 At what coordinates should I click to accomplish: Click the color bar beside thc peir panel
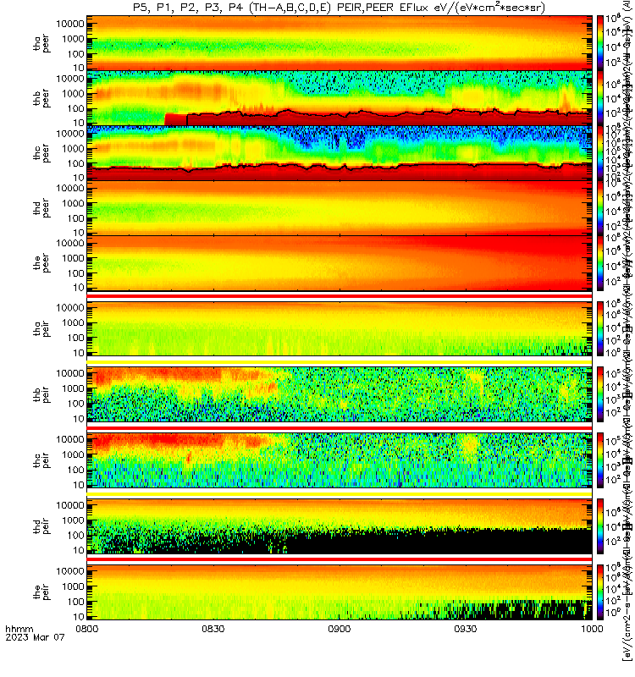[x=600, y=460]
